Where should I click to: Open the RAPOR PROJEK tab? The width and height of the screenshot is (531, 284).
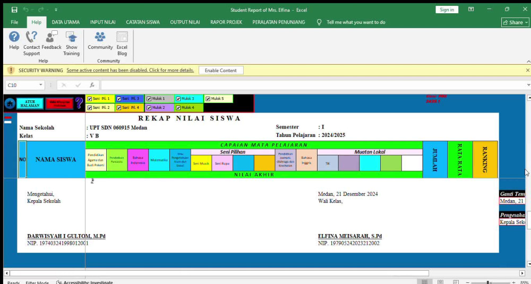(x=226, y=22)
